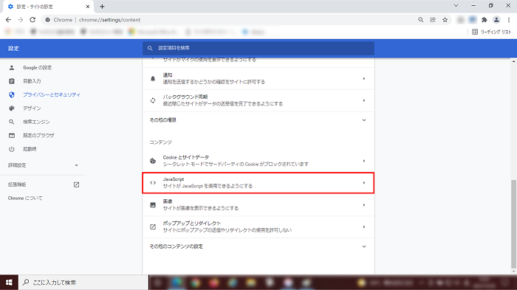Open the 拡張機能 external link icon
Image resolution: width=517 pixels, height=290 pixels.
pyautogui.click(x=76, y=184)
